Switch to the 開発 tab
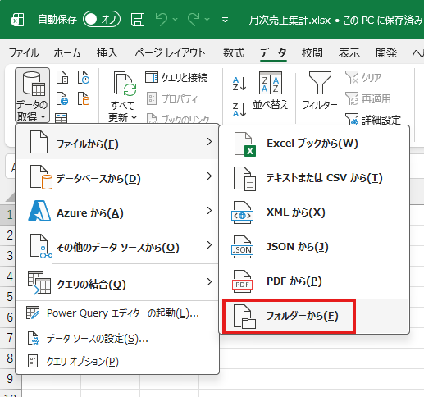 386,52
